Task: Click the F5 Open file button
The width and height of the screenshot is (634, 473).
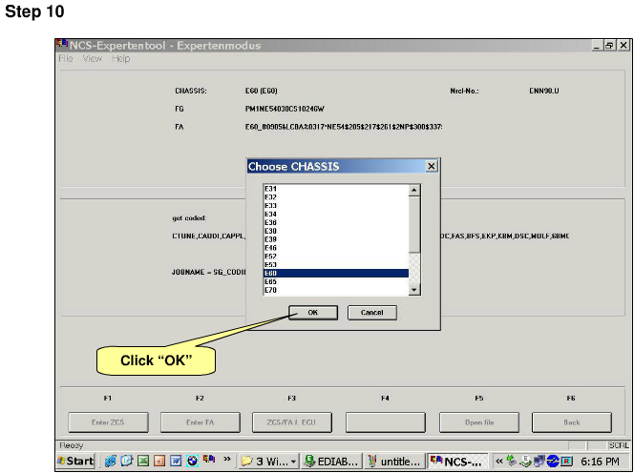Action: 479,422
